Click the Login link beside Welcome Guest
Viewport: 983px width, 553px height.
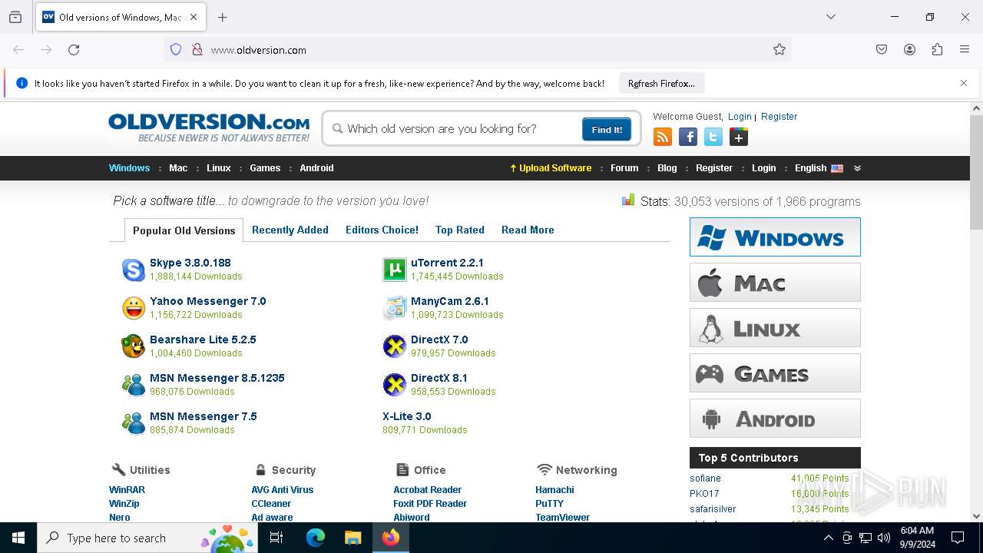point(740,117)
